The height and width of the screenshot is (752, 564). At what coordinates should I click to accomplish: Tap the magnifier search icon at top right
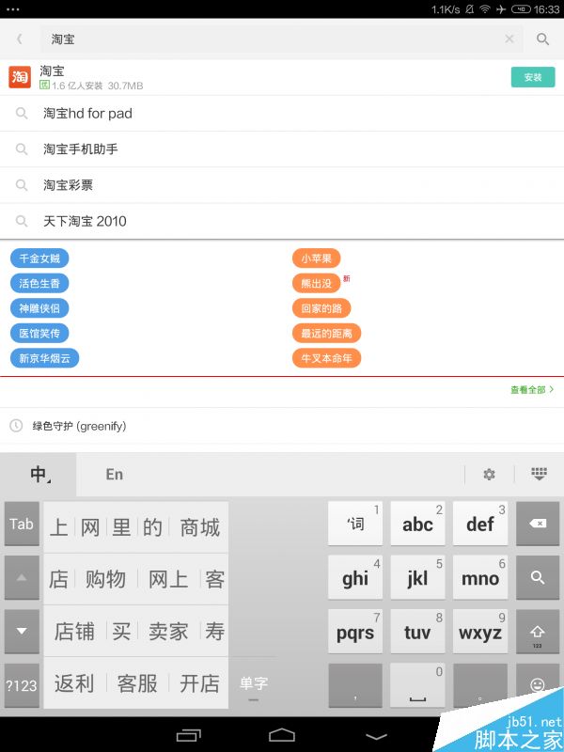(542, 39)
